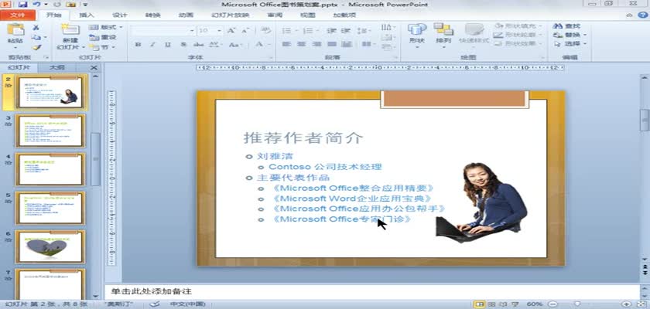Open the Shapes (形状) gallery
This screenshot has height=309, width=650.
[x=416, y=35]
